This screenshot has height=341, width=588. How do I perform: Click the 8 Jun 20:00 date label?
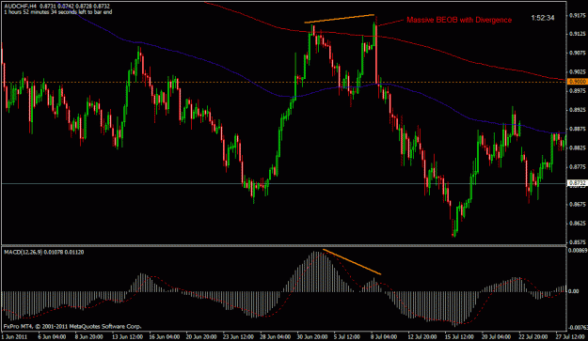(88, 336)
